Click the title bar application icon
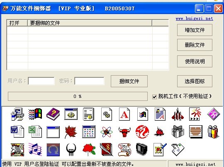224x167 pixels. [x=5, y=8]
